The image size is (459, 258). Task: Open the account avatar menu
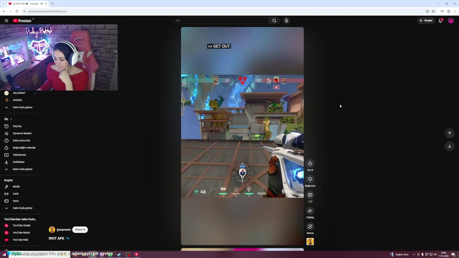click(451, 21)
